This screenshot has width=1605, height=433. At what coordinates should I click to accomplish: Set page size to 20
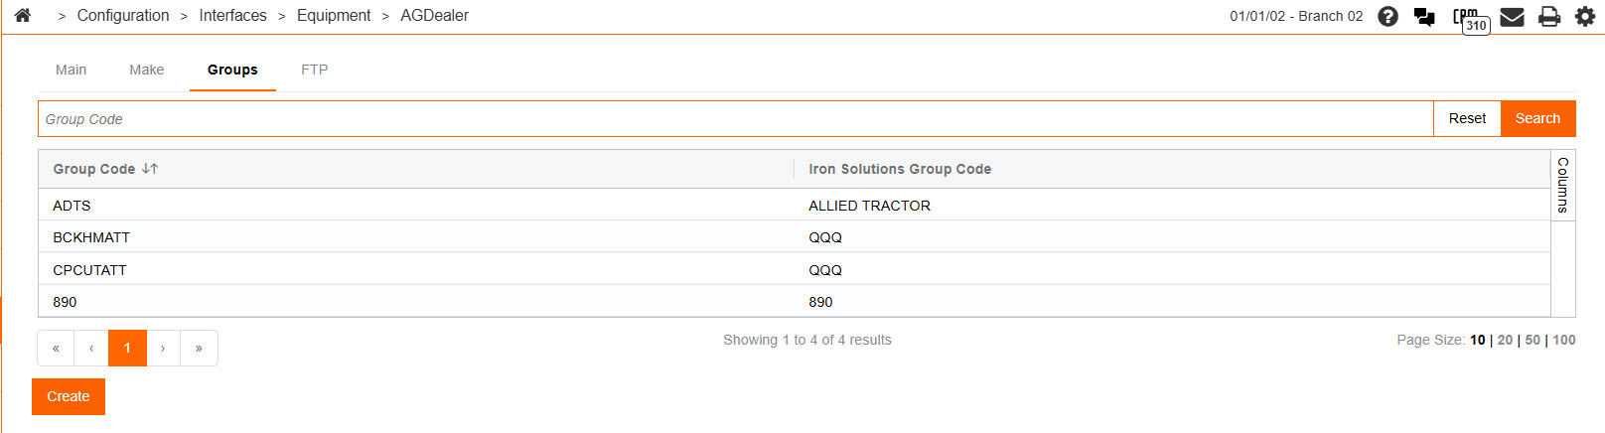tap(1505, 340)
